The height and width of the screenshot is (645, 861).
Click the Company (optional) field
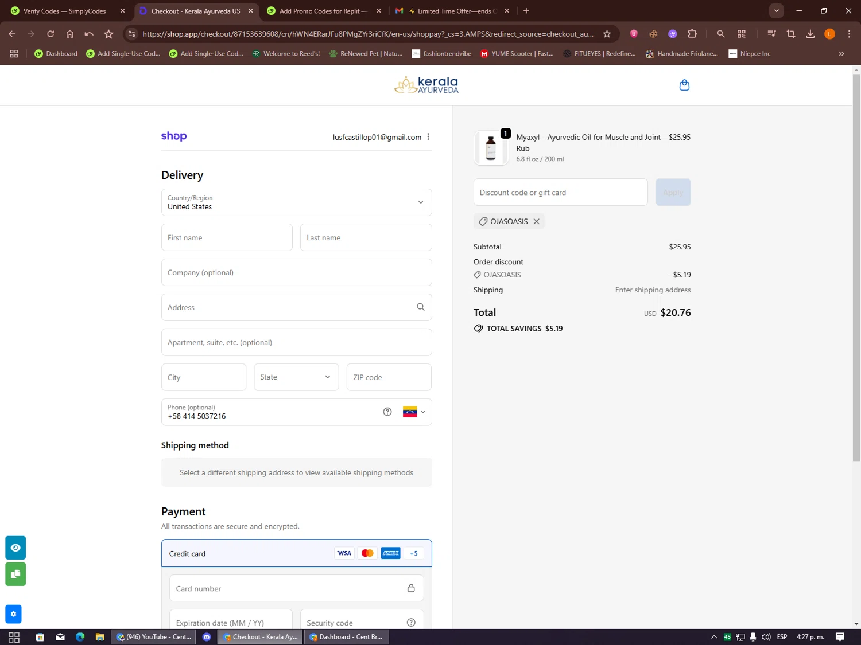[x=296, y=272]
